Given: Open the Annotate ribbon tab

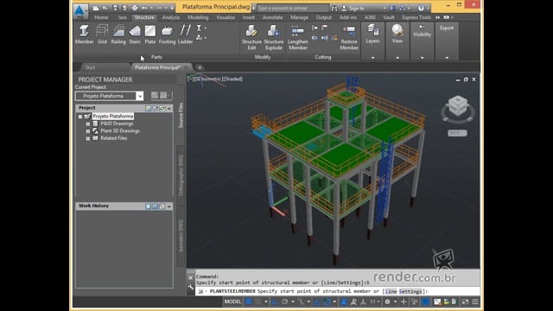Looking at the screenshot, I should (272, 17).
